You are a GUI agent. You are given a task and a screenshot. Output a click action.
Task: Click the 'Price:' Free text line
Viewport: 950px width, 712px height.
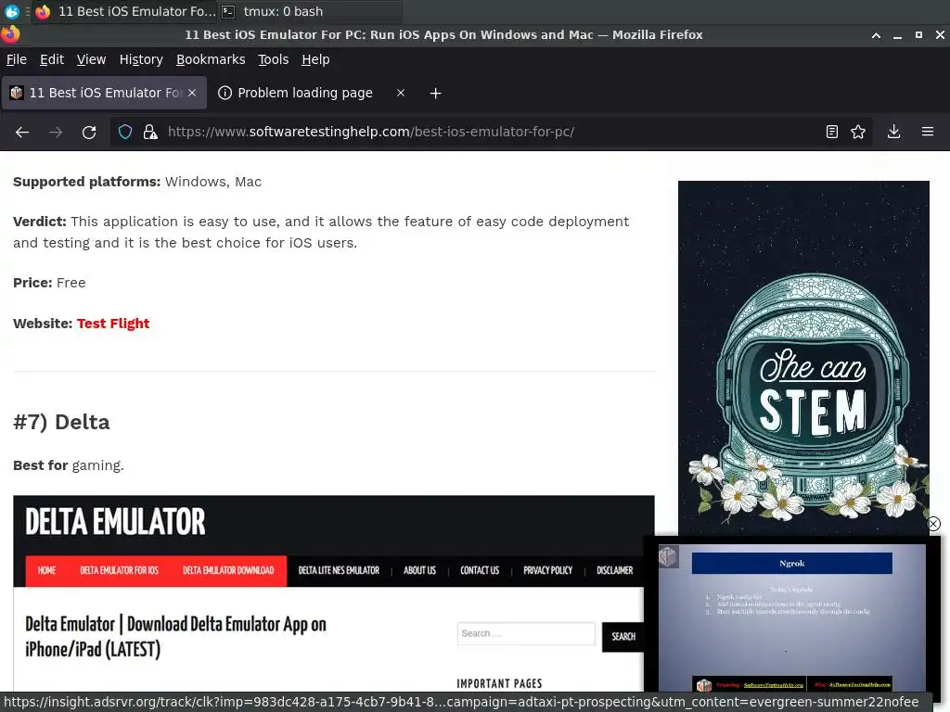click(x=49, y=283)
